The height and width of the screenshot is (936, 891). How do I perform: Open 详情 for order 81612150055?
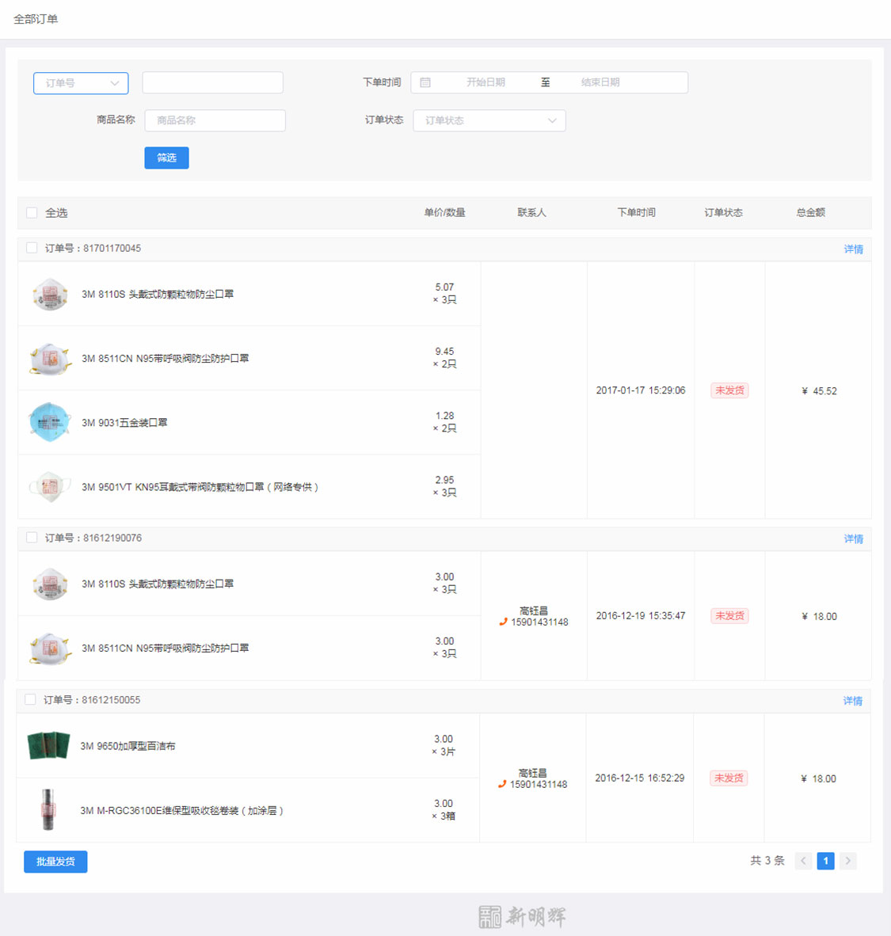coord(852,700)
